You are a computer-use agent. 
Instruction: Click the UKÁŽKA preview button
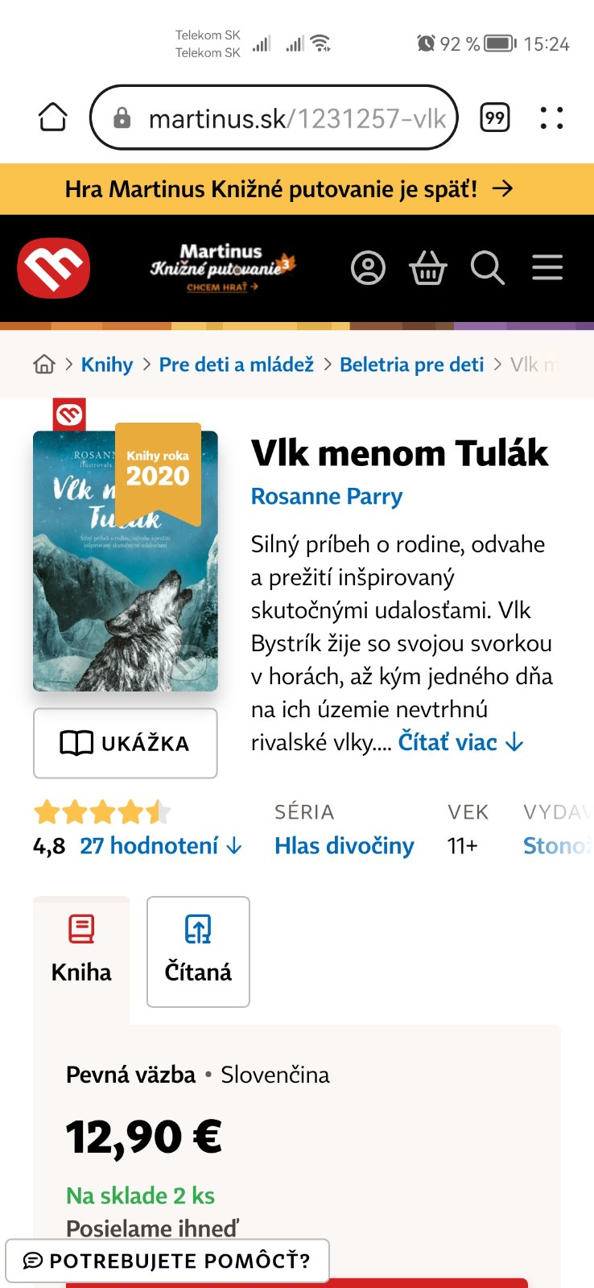click(x=126, y=743)
